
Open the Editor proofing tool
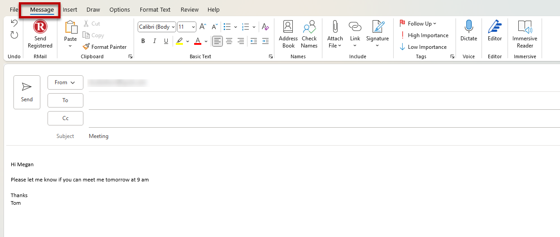tap(495, 28)
